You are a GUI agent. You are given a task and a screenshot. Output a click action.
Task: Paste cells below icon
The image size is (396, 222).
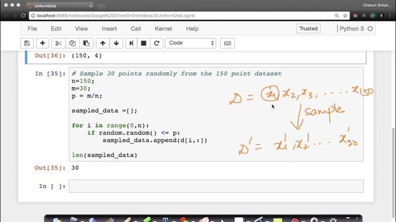tap(87, 43)
